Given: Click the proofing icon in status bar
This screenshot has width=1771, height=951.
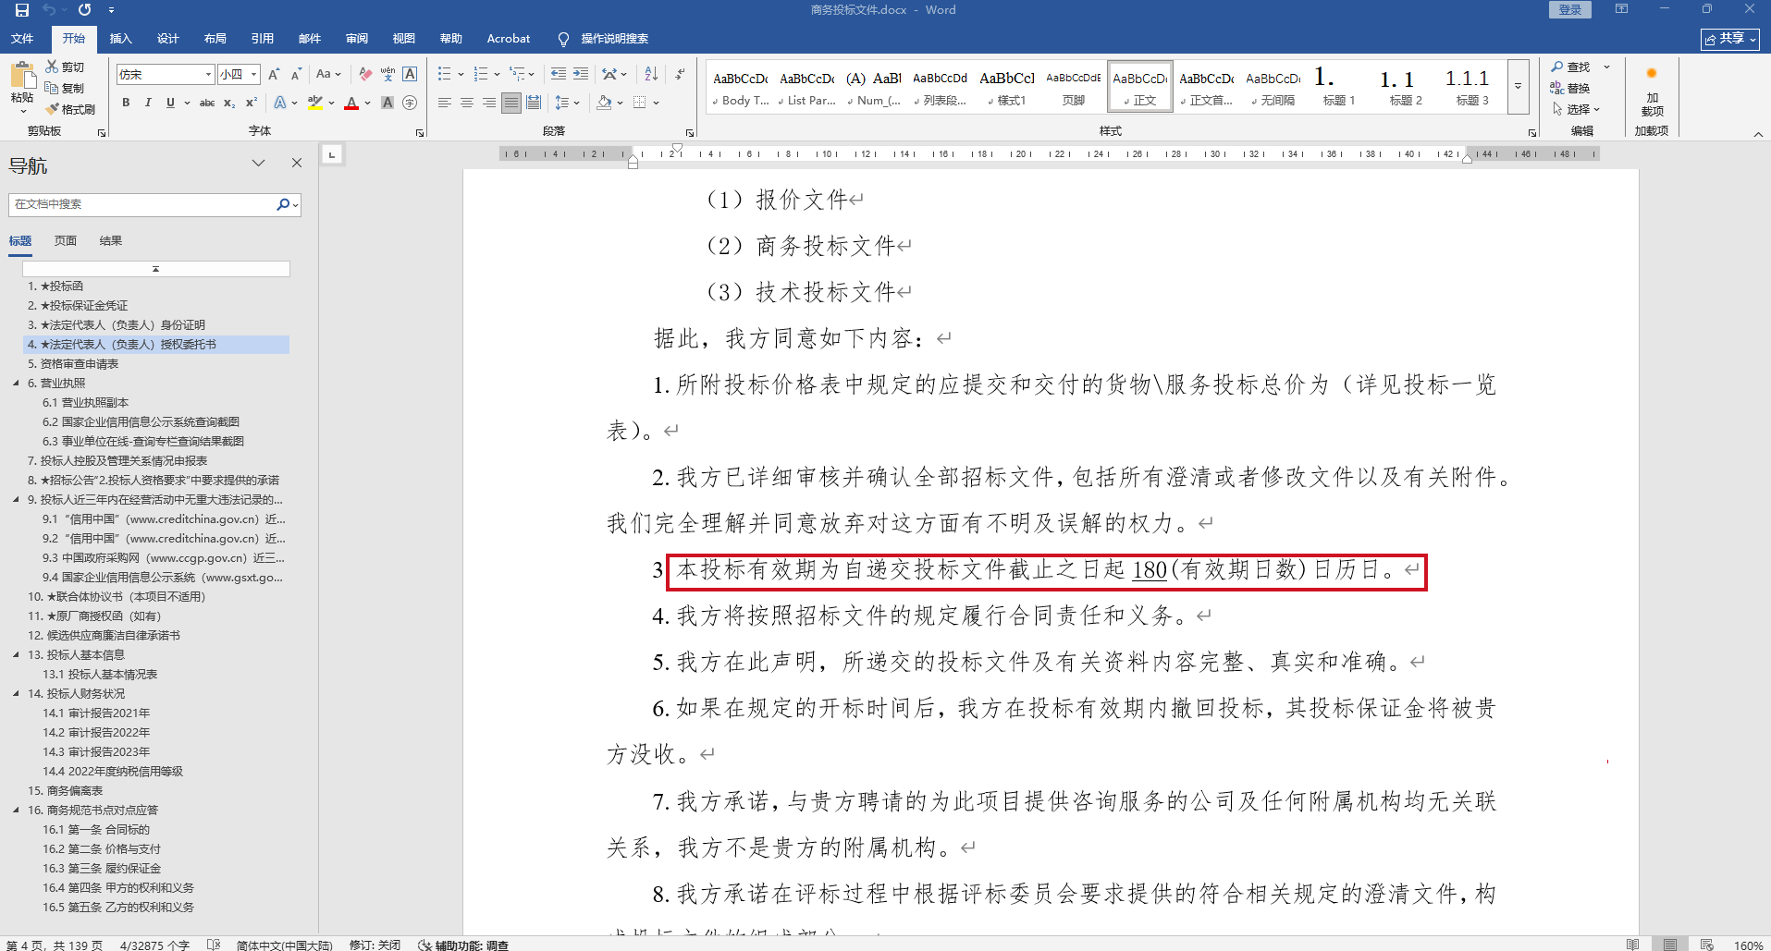Looking at the screenshot, I should click(x=214, y=945).
